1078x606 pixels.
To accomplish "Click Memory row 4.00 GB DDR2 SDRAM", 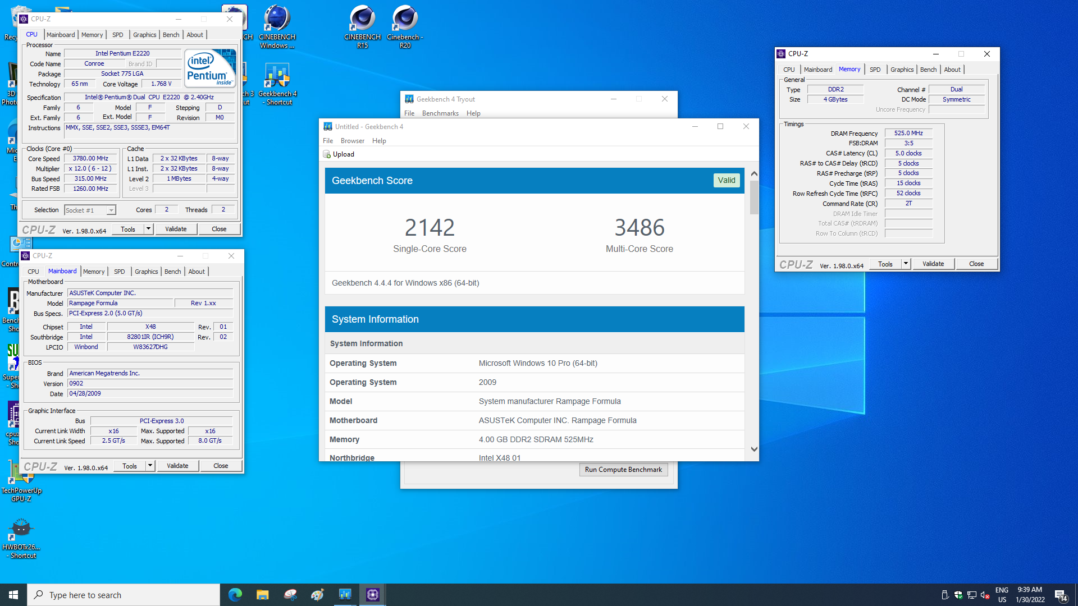I will 535,439.
